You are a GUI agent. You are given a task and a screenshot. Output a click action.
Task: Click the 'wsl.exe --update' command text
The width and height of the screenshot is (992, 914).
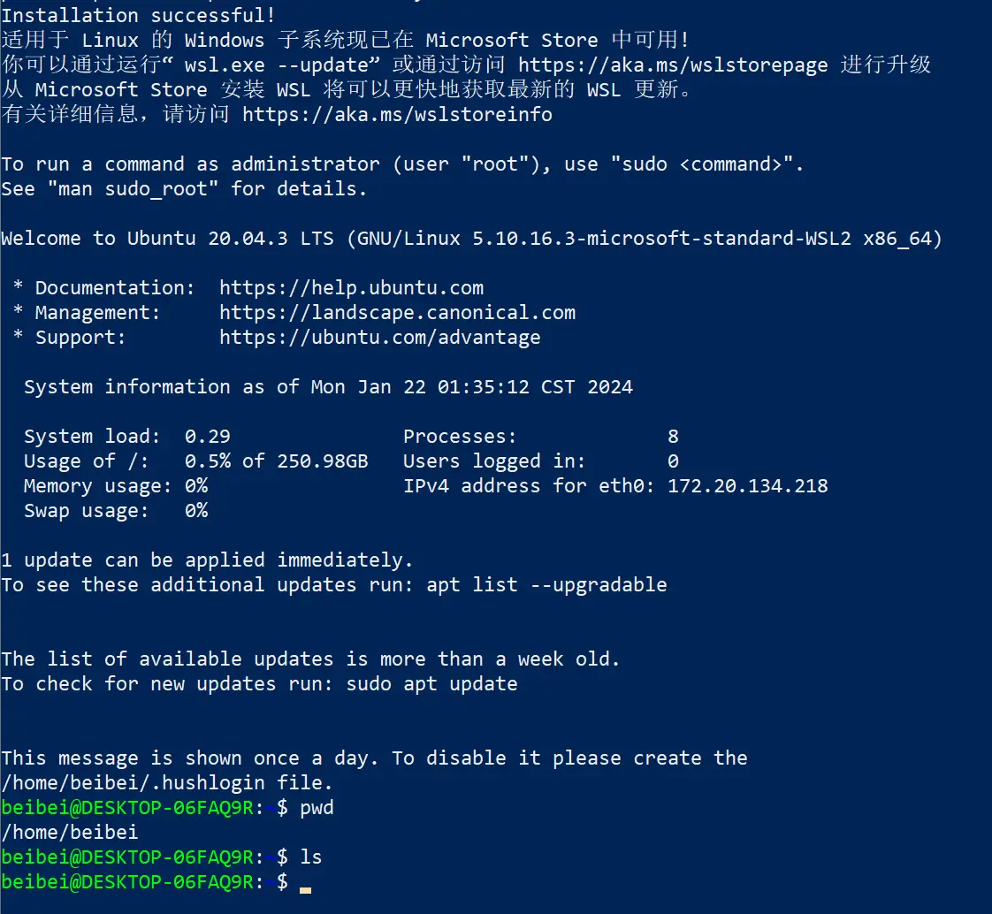(x=276, y=65)
